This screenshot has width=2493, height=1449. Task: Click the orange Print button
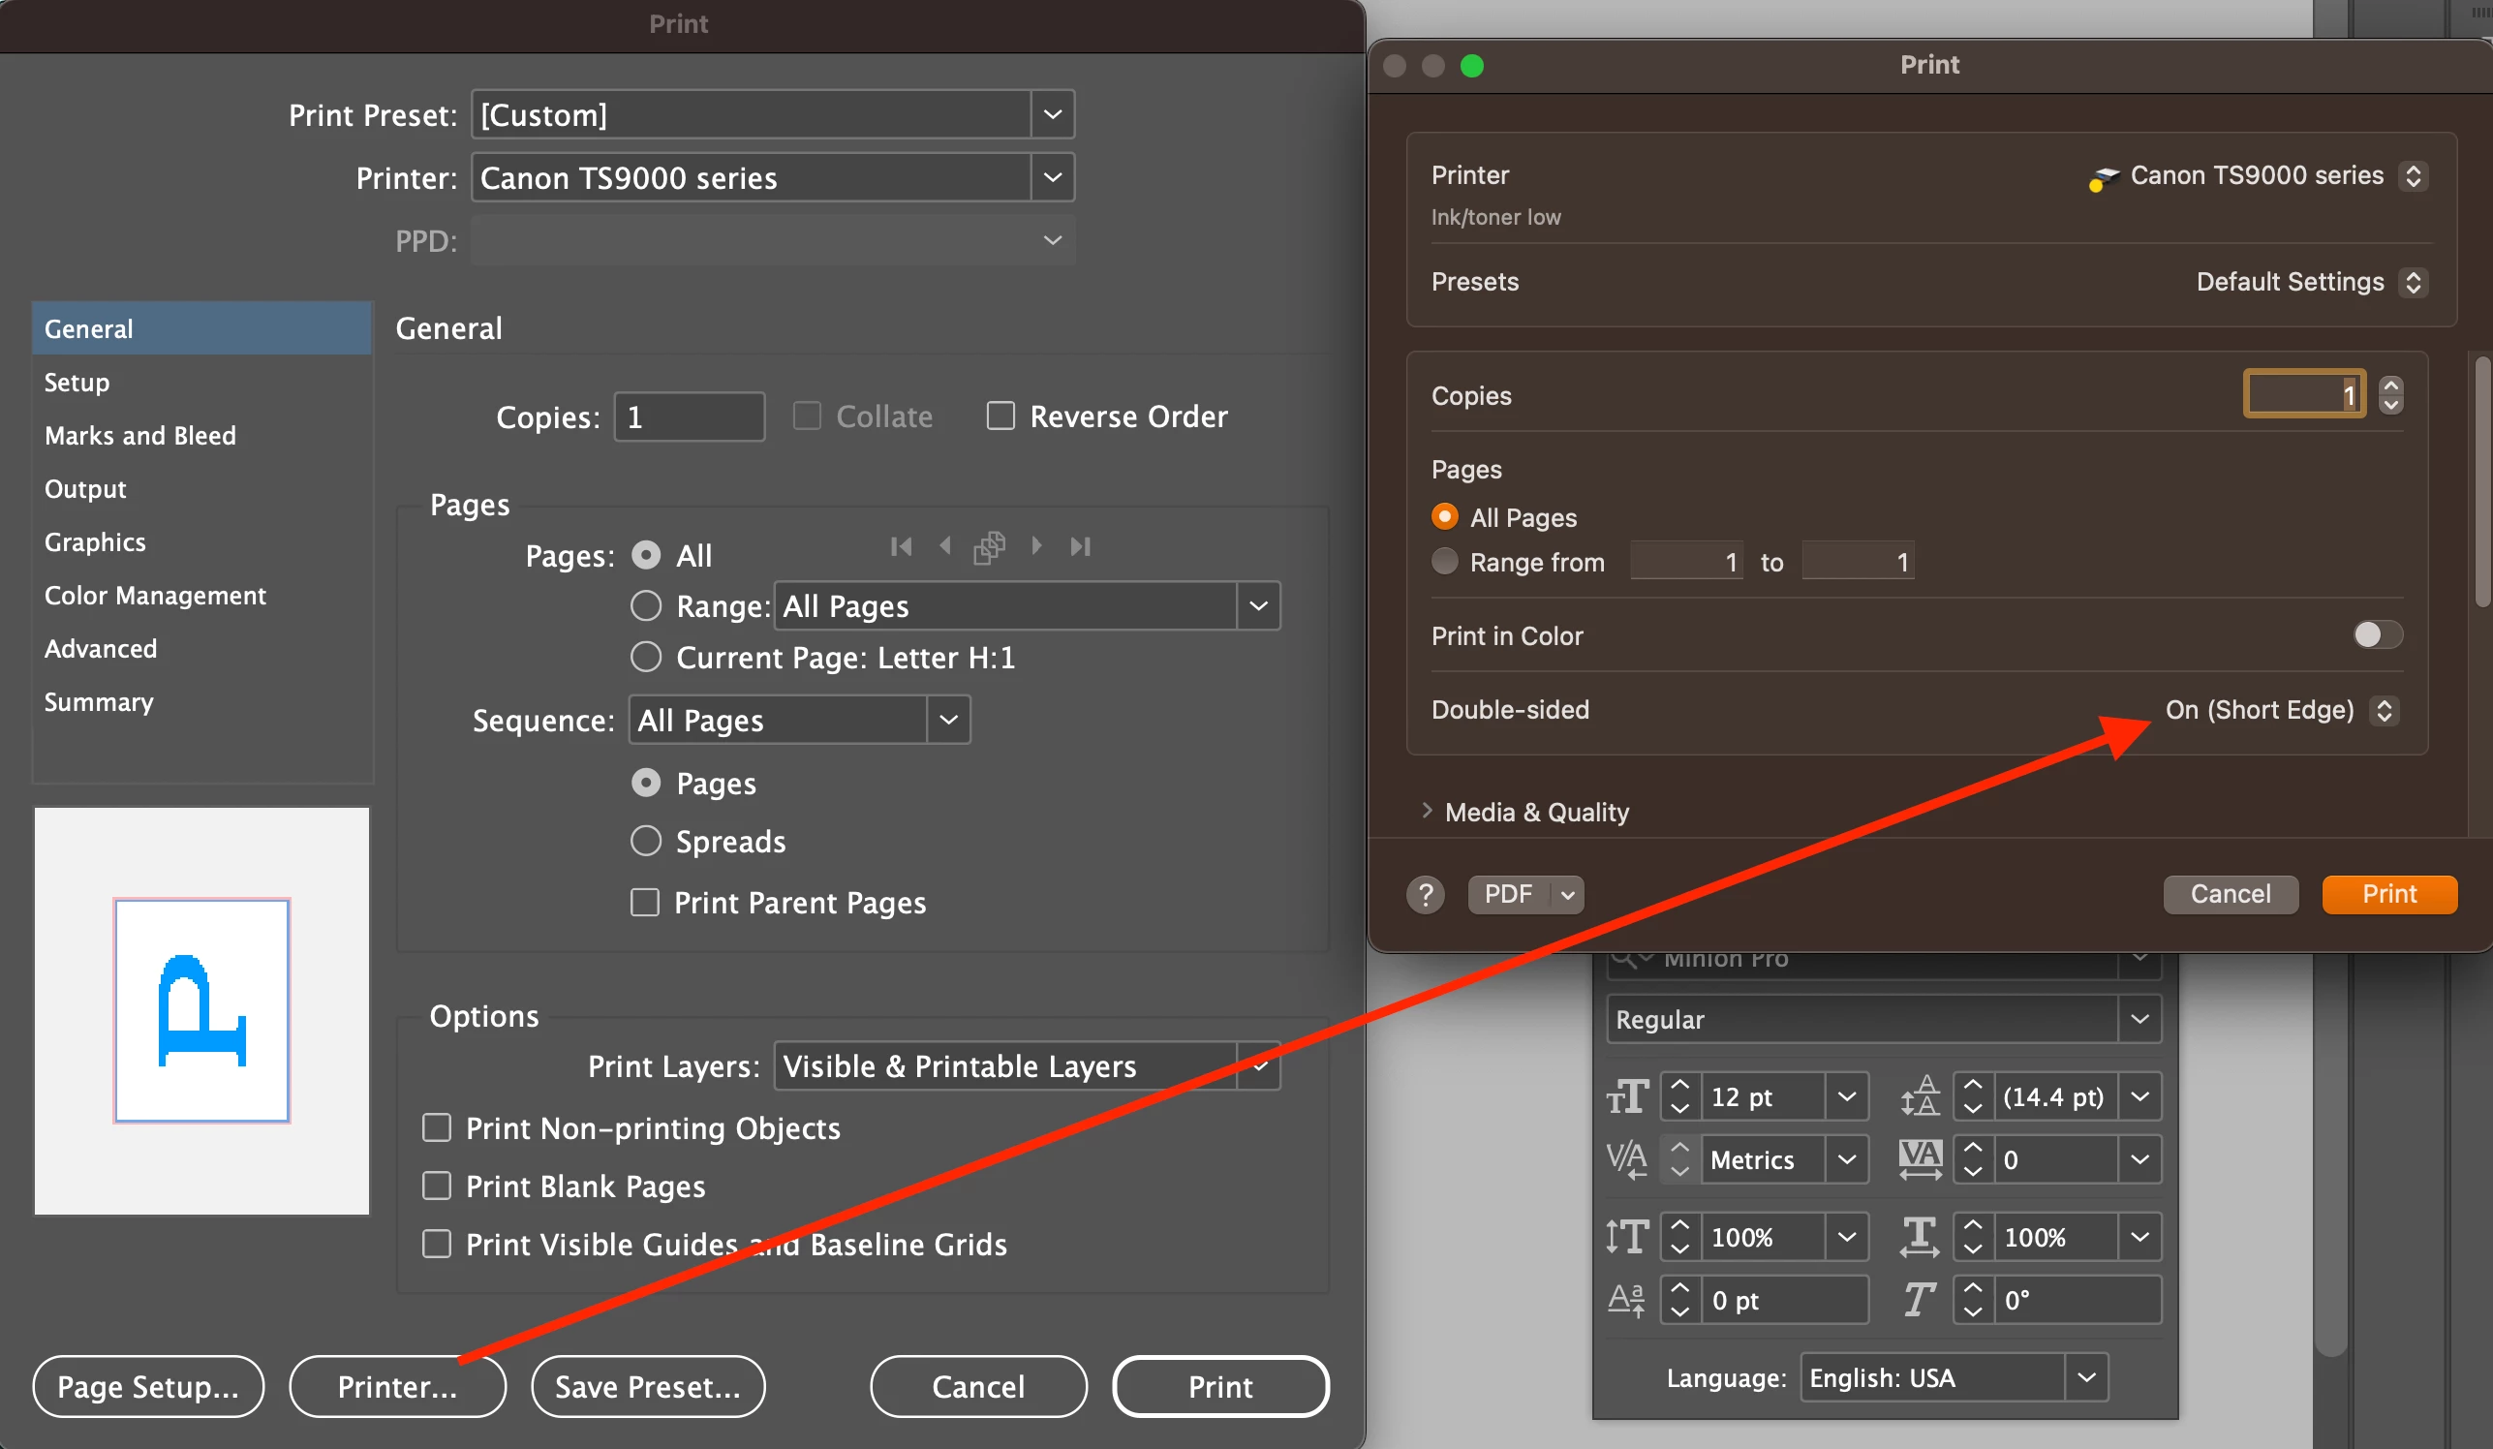pyautogui.click(x=2388, y=894)
